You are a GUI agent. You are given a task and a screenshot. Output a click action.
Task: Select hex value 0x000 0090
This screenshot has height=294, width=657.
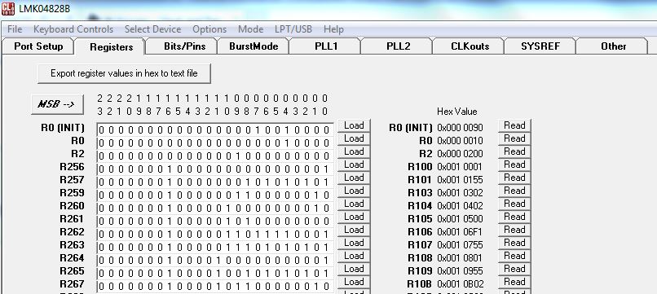460,128
